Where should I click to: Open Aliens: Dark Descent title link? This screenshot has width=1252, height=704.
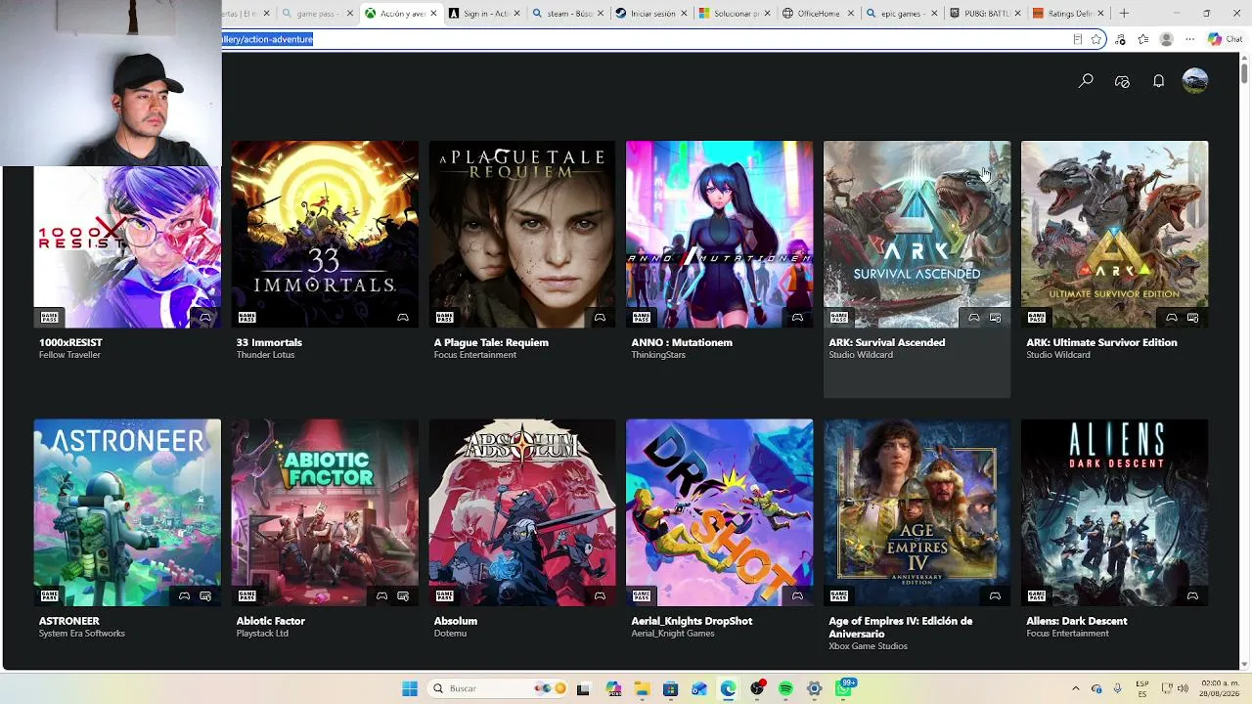[1077, 621]
